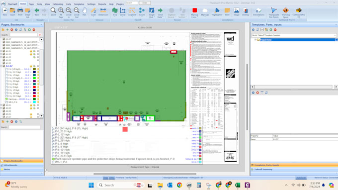Image resolution: width=338 pixels, height=190 pixels.
Task: Click the Pages, Bookmarks search field
Action: tap(23, 35)
